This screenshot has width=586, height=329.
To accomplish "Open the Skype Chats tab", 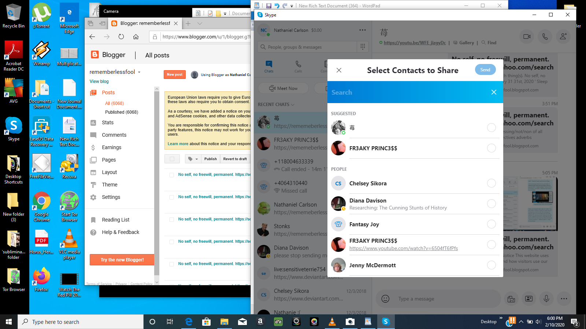I will (269, 67).
